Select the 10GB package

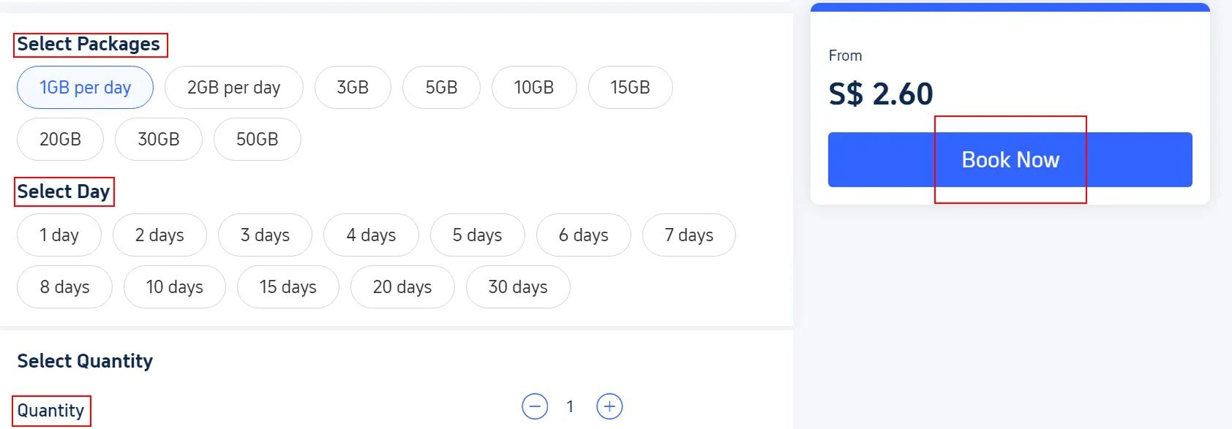[534, 87]
